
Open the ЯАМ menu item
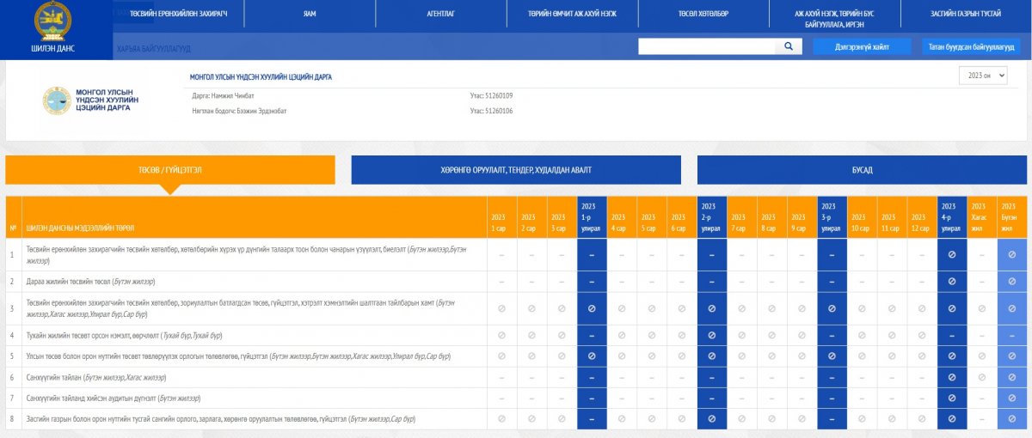tap(309, 15)
